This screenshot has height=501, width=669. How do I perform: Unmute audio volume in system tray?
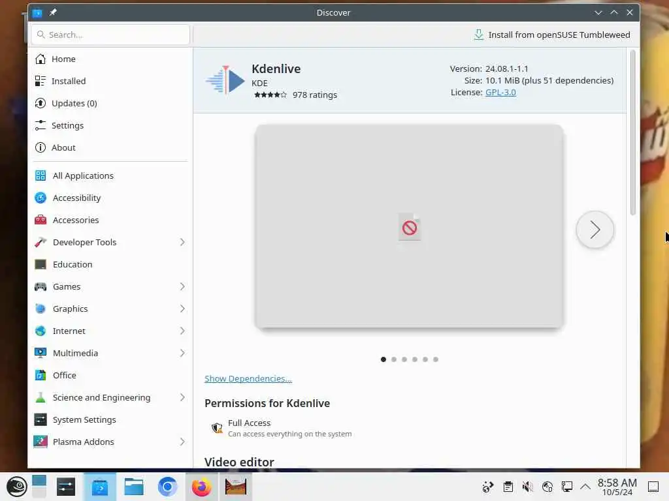point(527,487)
